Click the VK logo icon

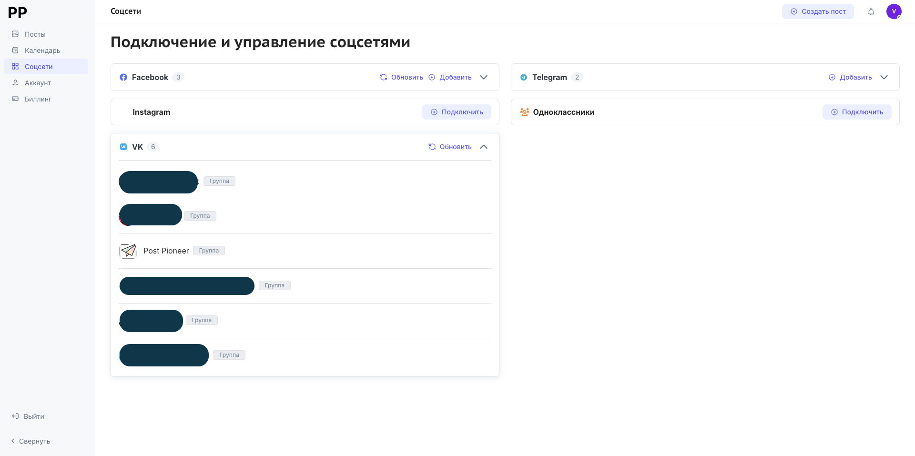point(123,147)
